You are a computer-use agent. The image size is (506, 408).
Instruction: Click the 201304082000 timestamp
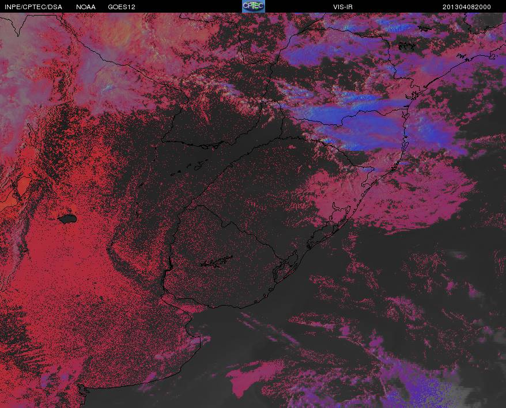pyautogui.click(x=467, y=7)
